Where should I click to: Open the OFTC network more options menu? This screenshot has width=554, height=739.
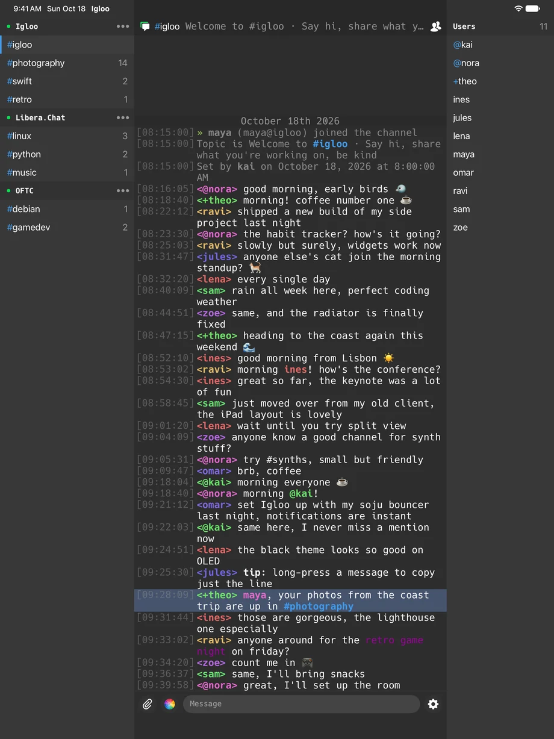pos(123,190)
